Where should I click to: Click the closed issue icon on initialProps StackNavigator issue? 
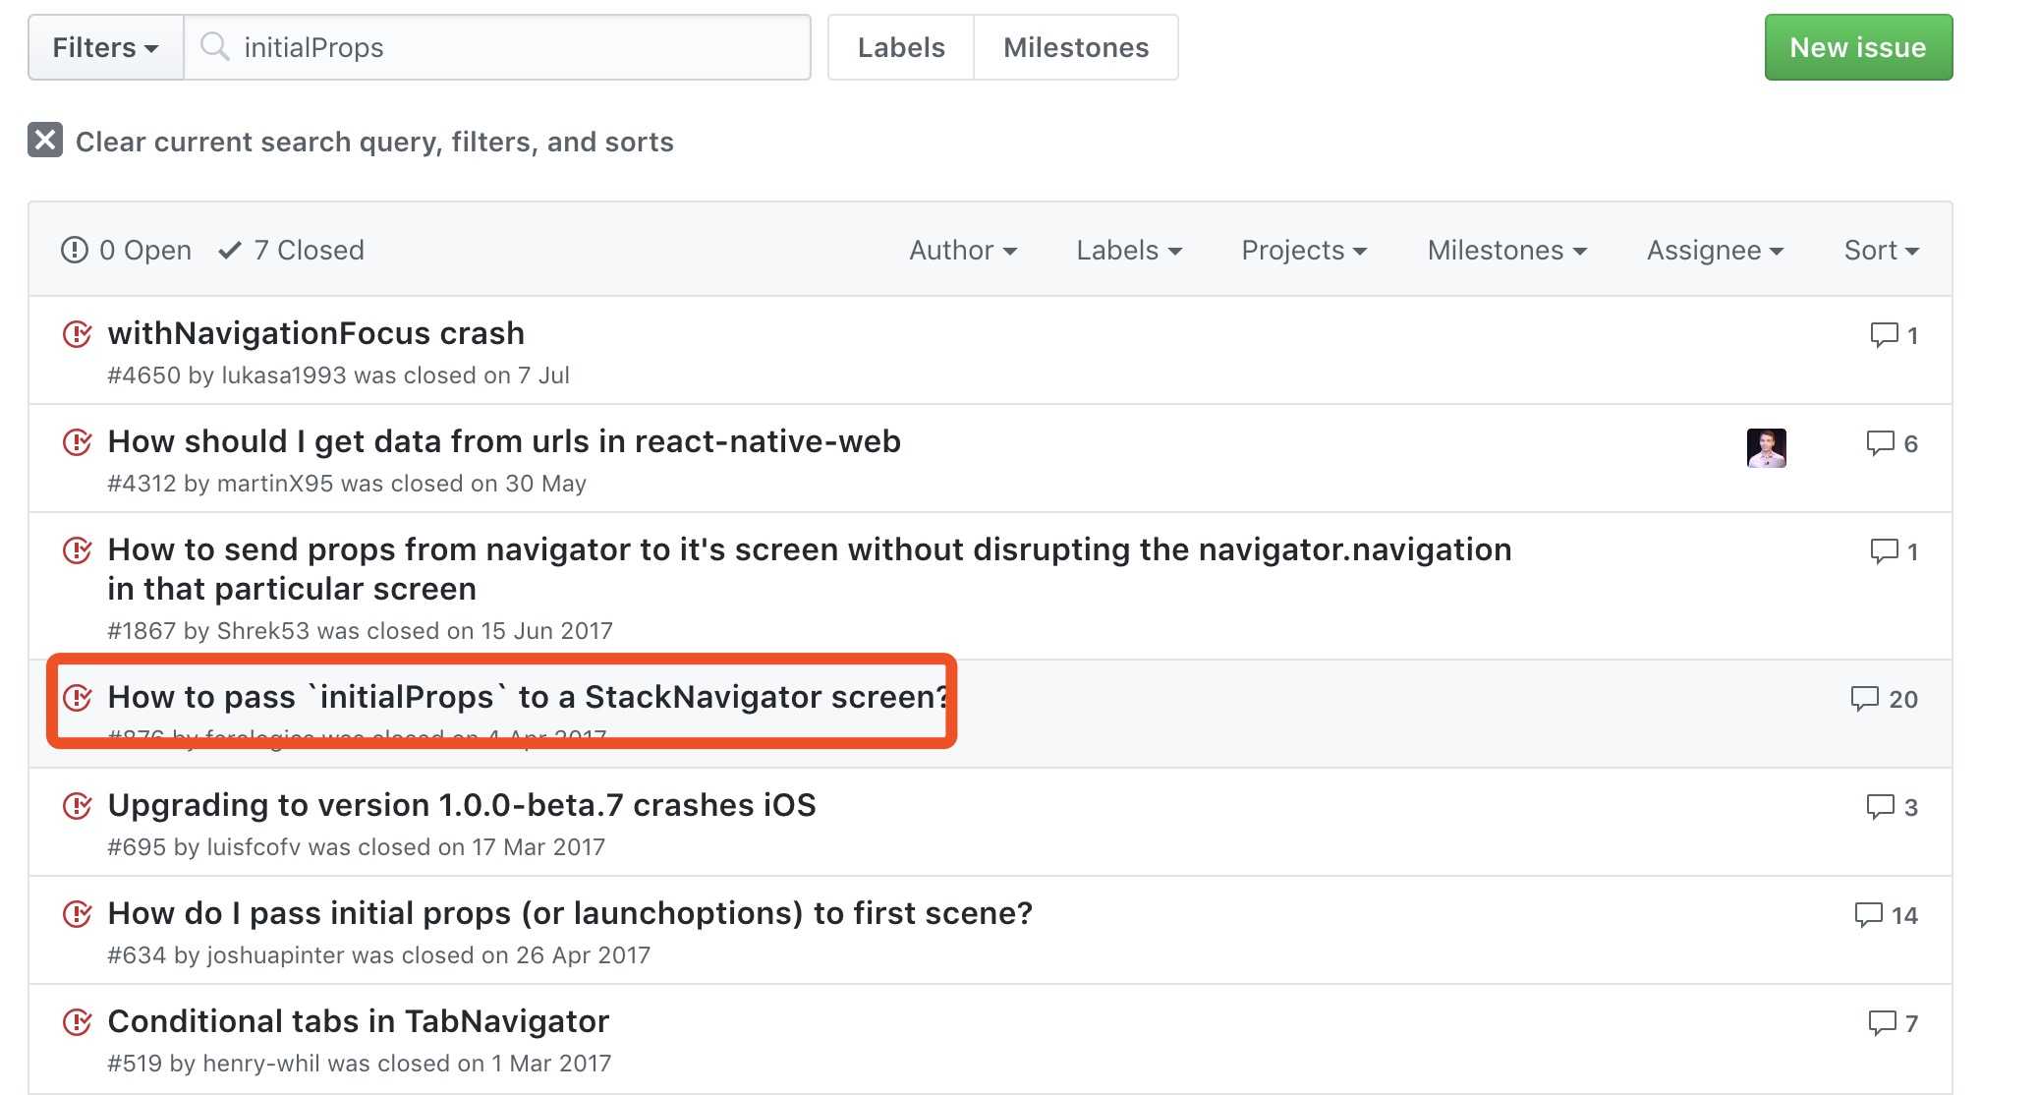click(x=77, y=696)
